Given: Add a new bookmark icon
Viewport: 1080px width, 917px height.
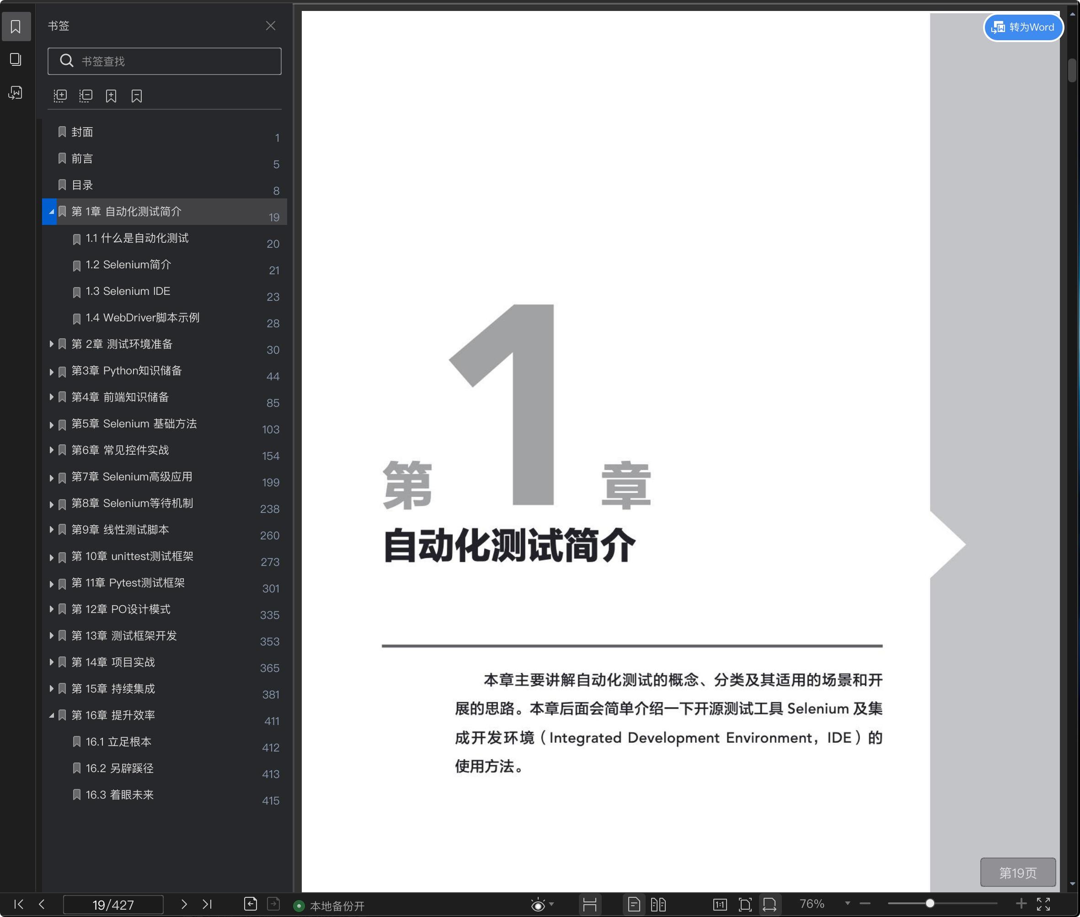Looking at the screenshot, I should point(111,96).
